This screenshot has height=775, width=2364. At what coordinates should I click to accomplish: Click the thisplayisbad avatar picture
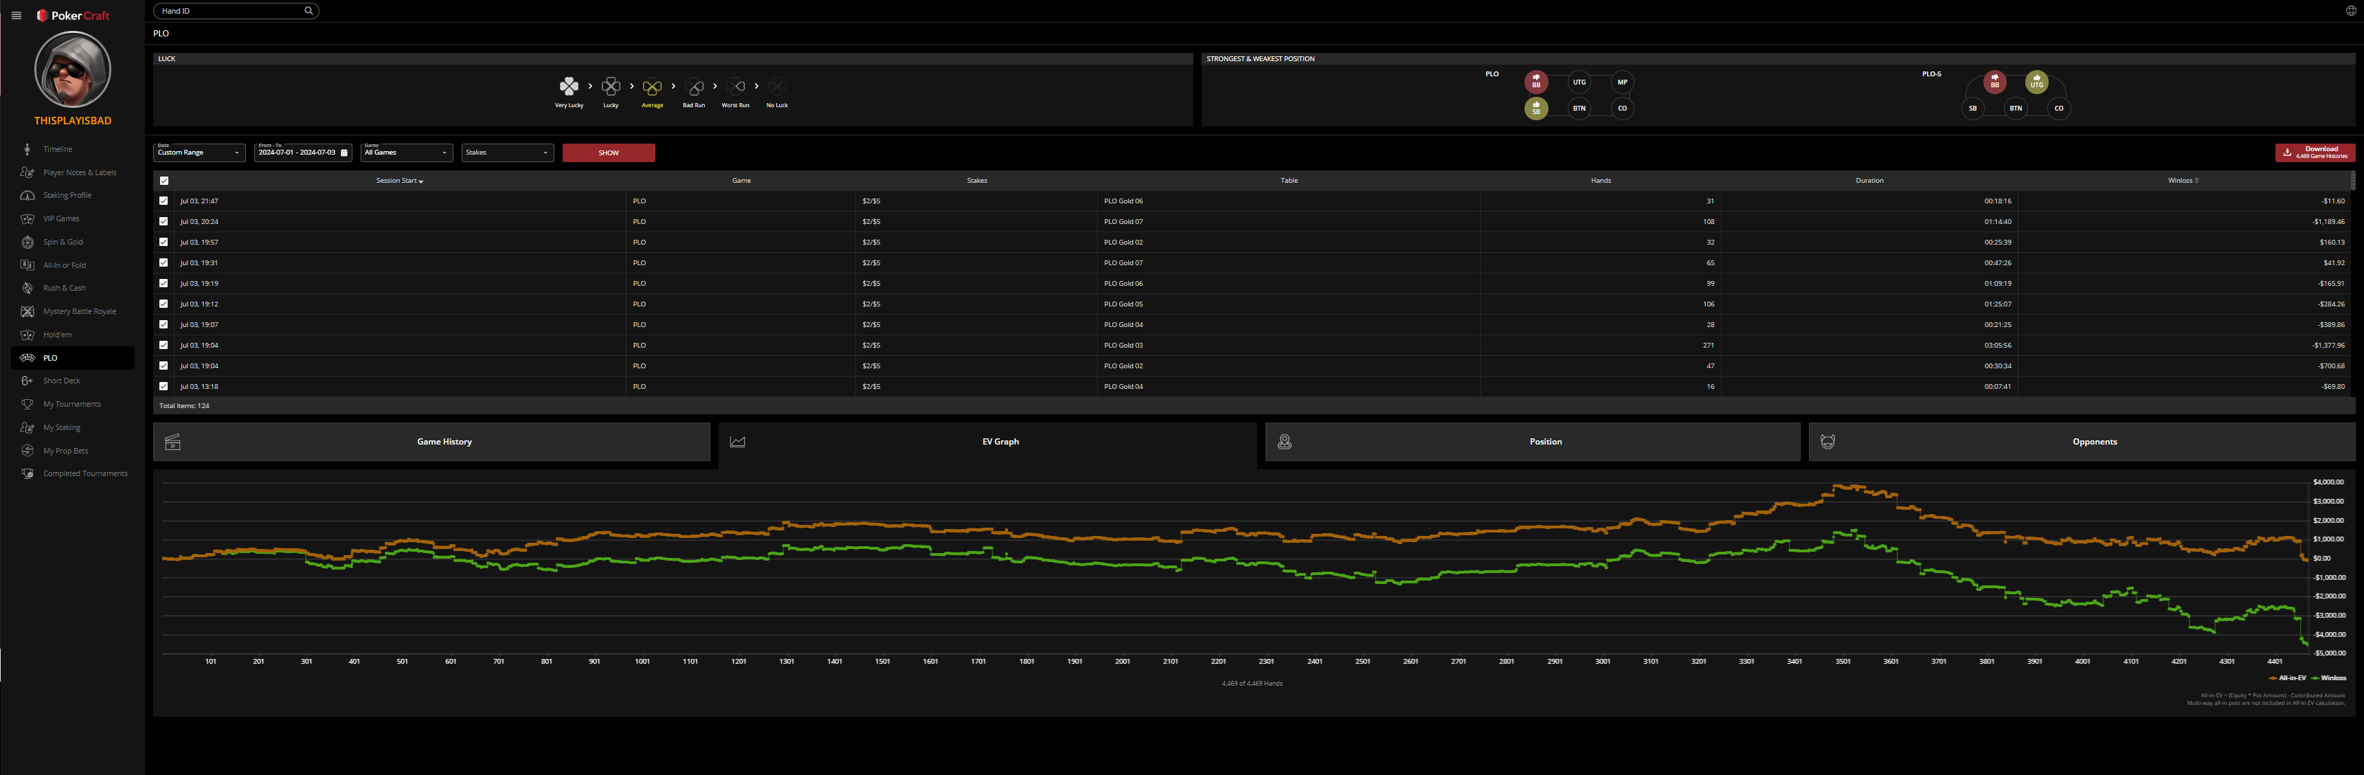(73, 70)
